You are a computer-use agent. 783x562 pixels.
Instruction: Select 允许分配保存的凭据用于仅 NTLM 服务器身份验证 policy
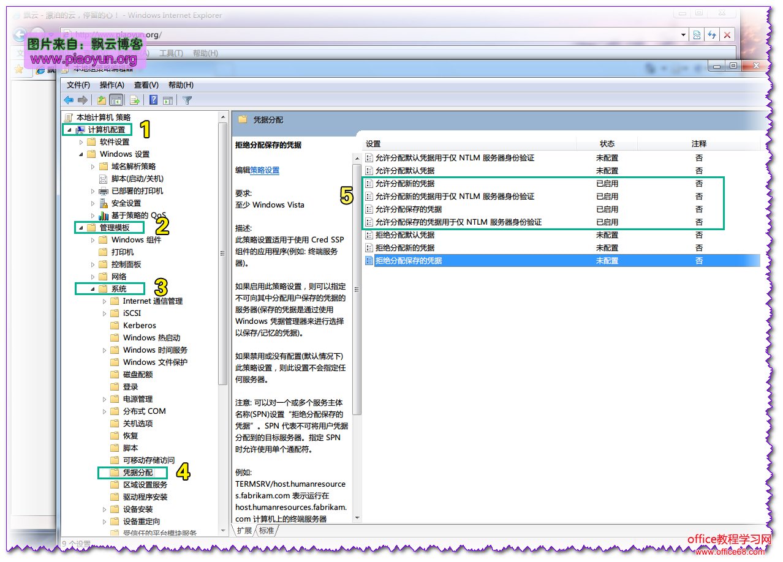458,222
